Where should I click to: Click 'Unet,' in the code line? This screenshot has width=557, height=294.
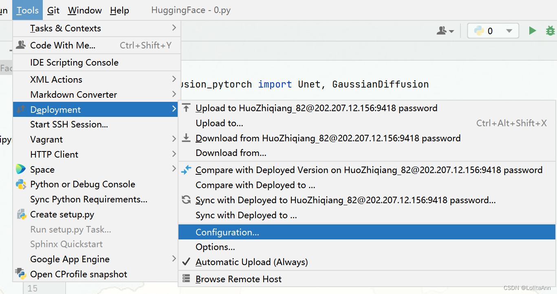point(312,84)
